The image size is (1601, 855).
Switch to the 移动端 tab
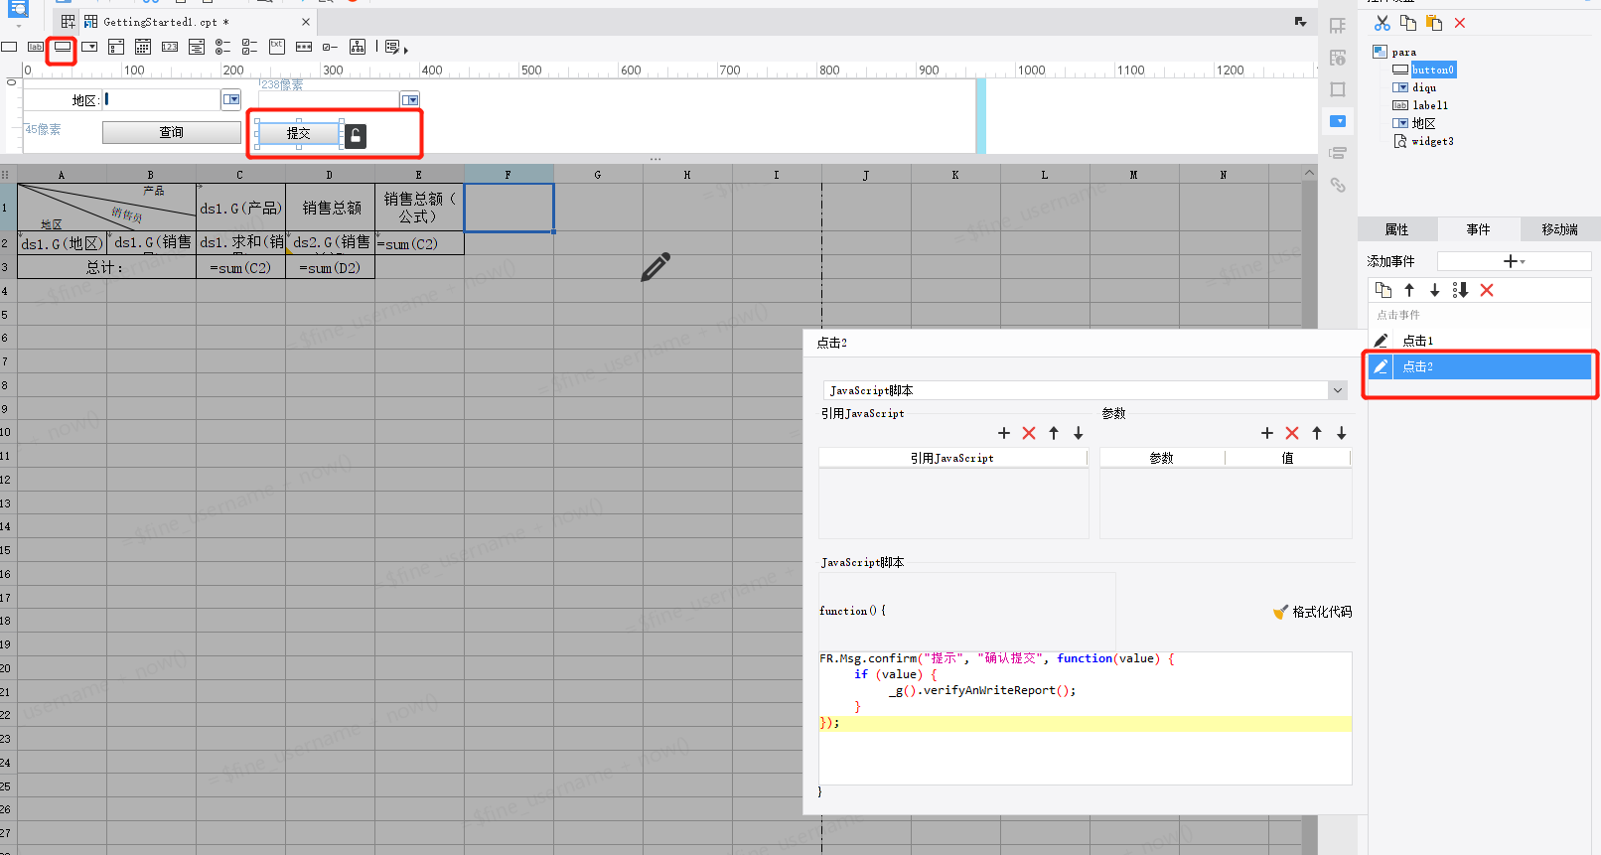tap(1559, 229)
